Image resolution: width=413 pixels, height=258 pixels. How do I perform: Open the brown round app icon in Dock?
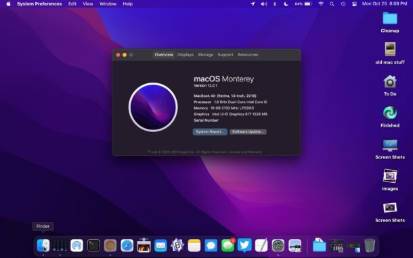coord(110,246)
